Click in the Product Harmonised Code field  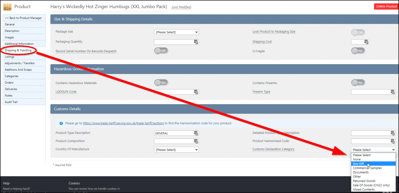[373, 141]
